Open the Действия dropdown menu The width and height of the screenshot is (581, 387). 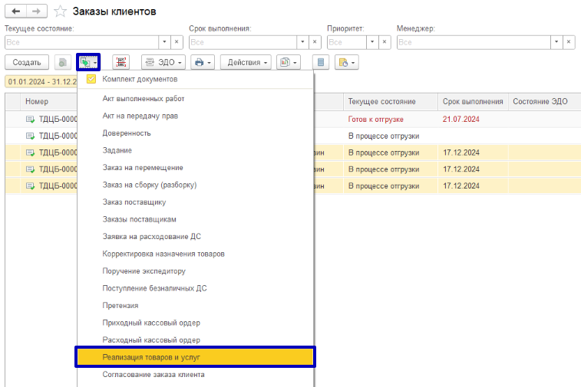[247, 62]
